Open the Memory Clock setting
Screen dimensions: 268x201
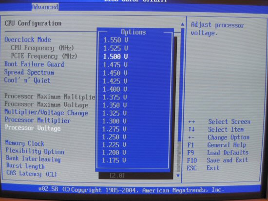click(25, 143)
